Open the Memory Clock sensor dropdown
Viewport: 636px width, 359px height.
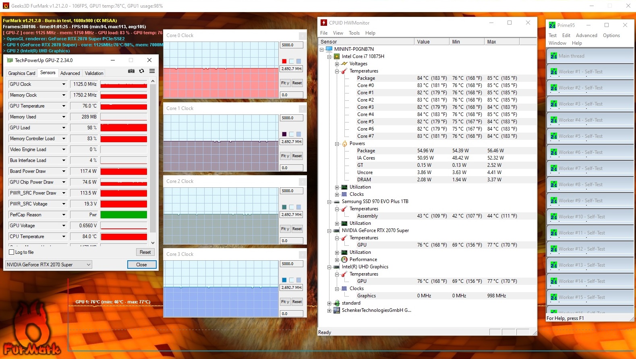(64, 95)
